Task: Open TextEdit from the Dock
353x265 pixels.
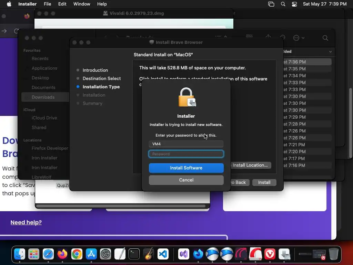Action: (120, 254)
